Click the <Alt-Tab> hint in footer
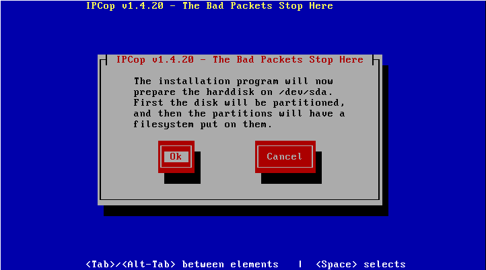486x270 pixels. [x=149, y=265]
